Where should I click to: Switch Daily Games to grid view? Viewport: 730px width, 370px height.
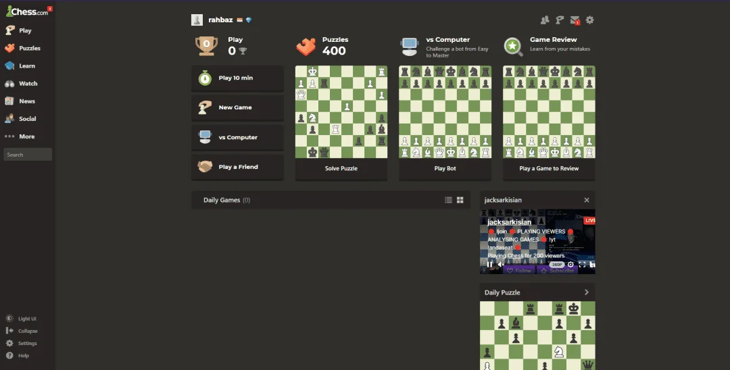pyautogui.click(x=460, y=200)
